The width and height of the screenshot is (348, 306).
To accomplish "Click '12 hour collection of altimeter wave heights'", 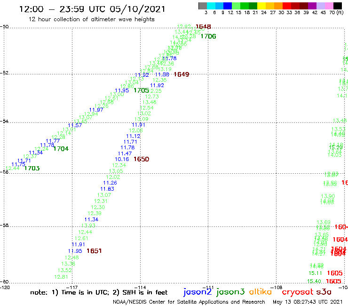I will coord(91,19).
